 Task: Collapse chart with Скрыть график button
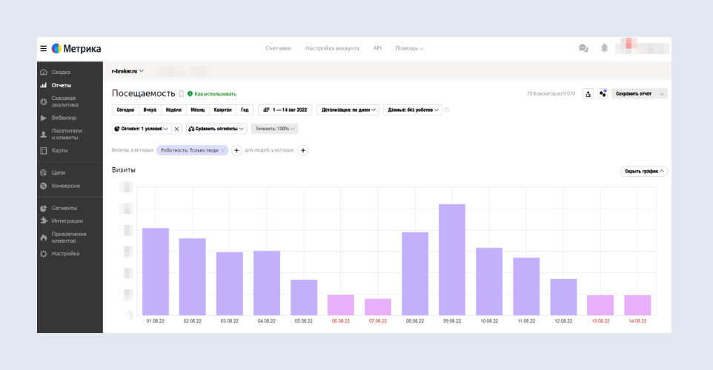643,171
